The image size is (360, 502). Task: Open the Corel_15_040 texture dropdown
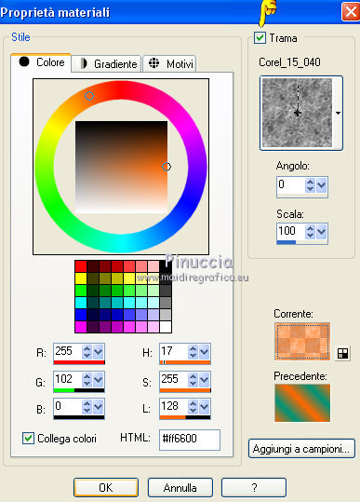click(338, 113)
